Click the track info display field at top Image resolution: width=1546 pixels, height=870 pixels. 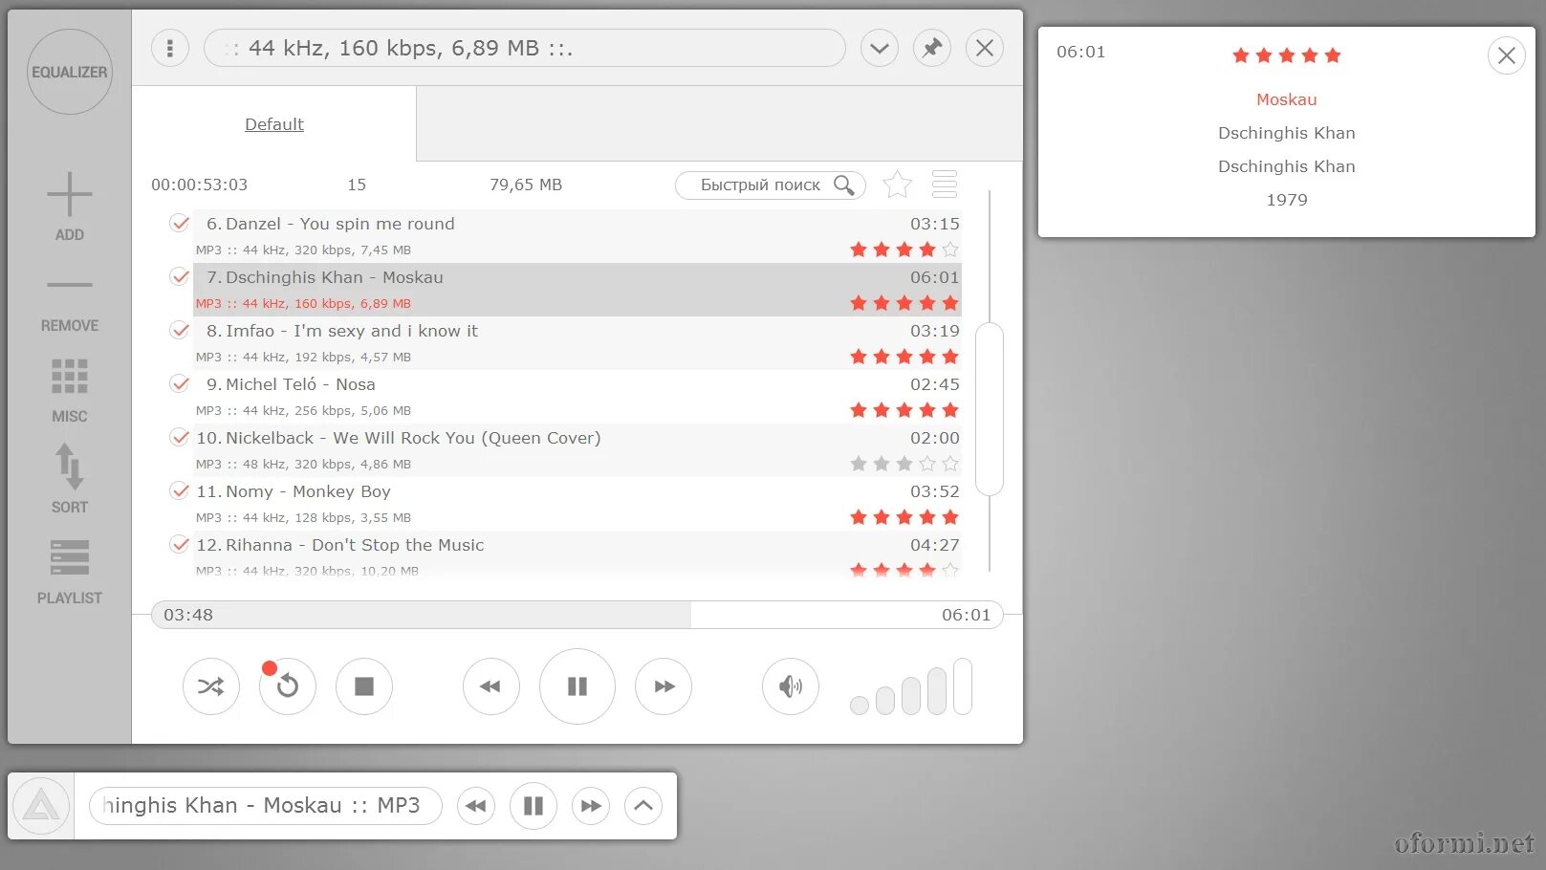tap(525, 48)
